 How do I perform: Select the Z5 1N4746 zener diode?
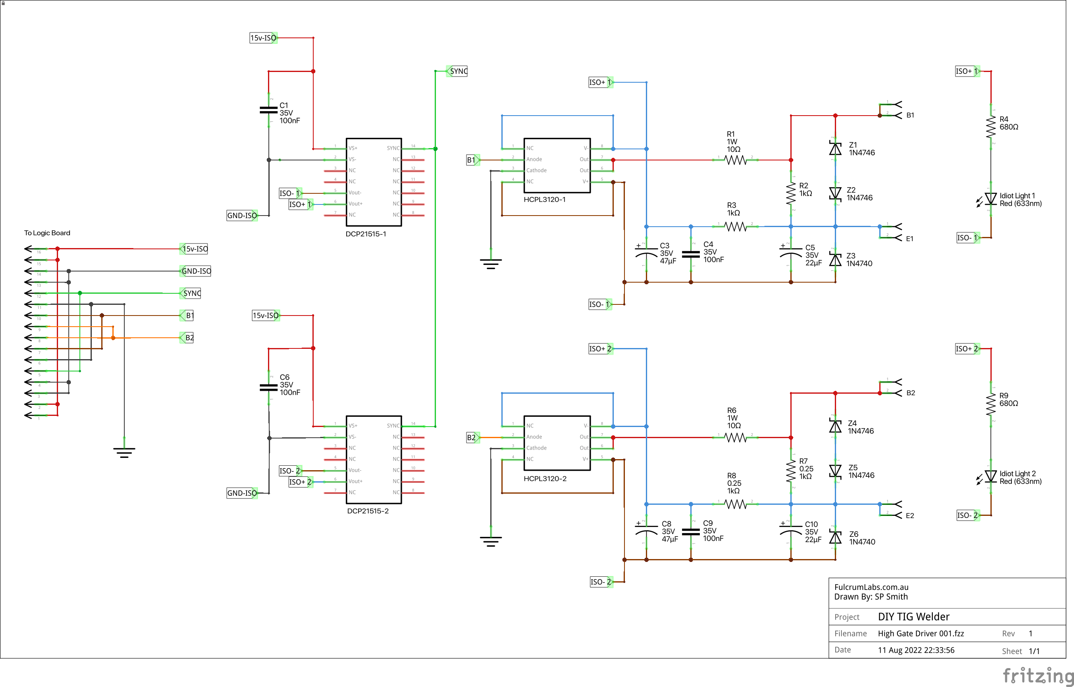click(835, 471)
